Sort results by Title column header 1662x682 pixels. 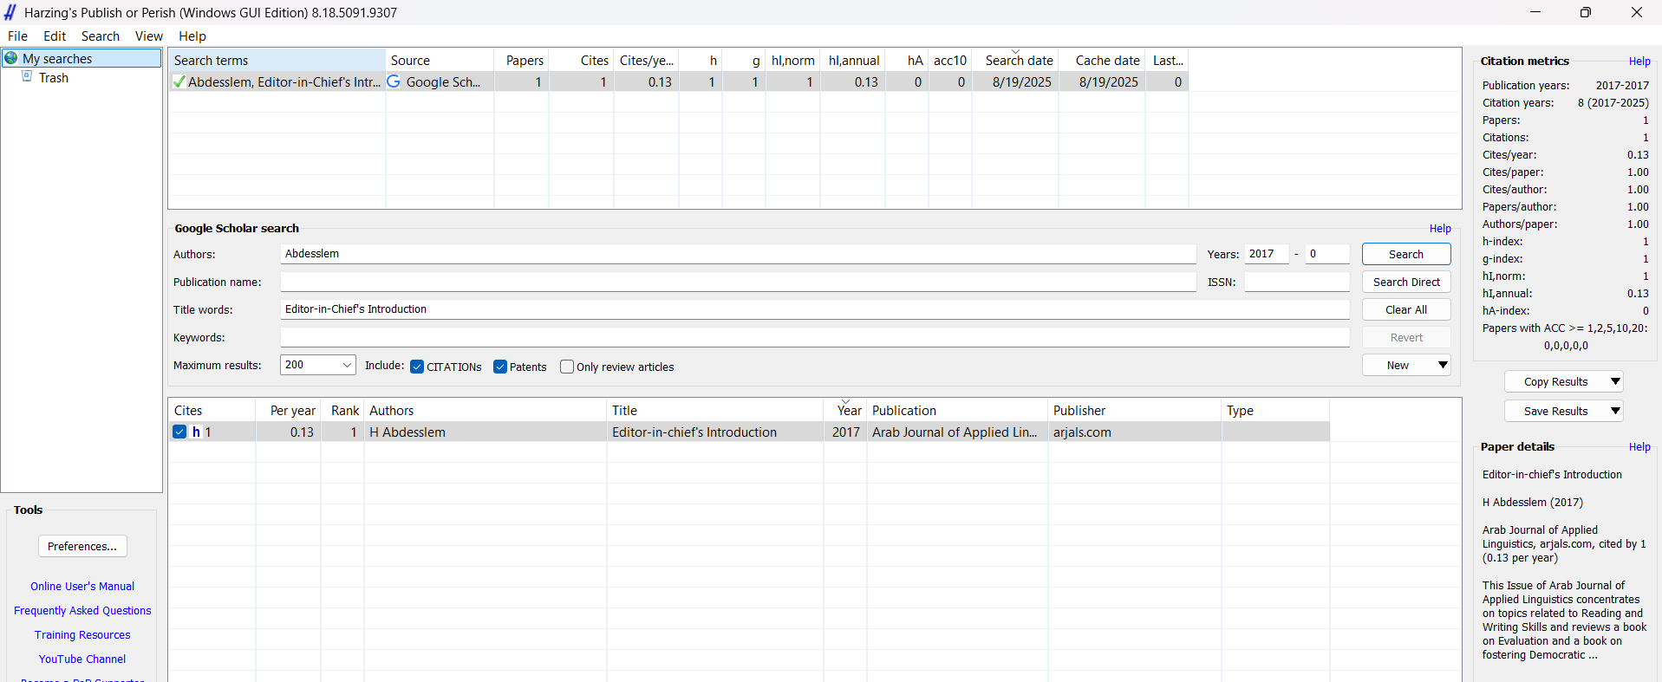(x=715, y=410)
